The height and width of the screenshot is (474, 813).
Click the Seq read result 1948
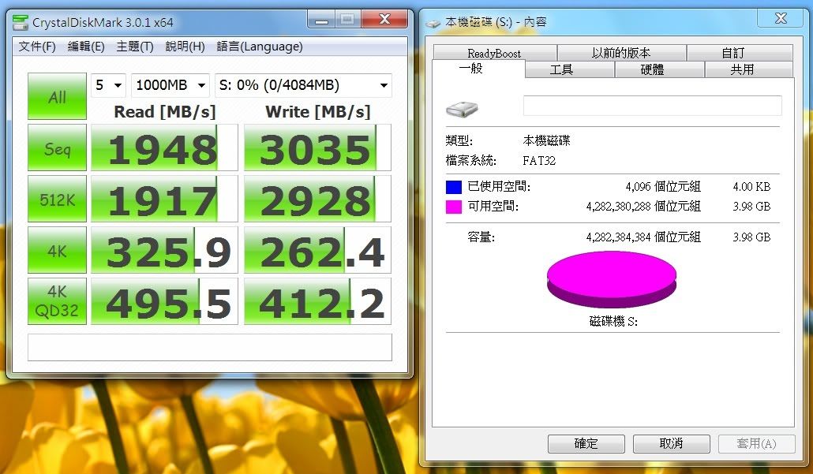point(164,147)
